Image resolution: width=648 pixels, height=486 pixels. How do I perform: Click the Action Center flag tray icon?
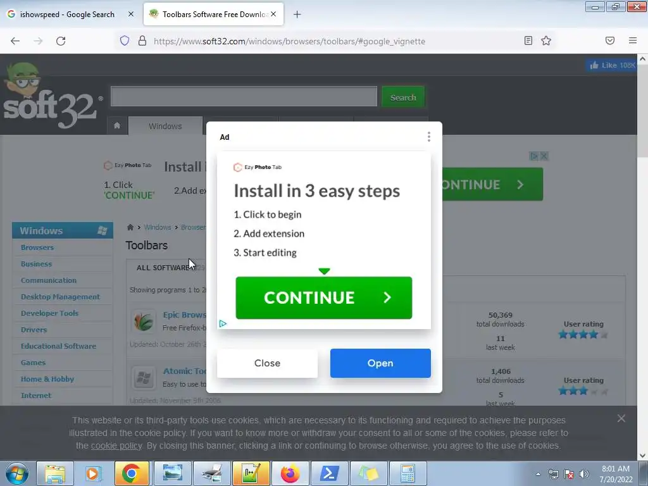(x=569, y=474)
